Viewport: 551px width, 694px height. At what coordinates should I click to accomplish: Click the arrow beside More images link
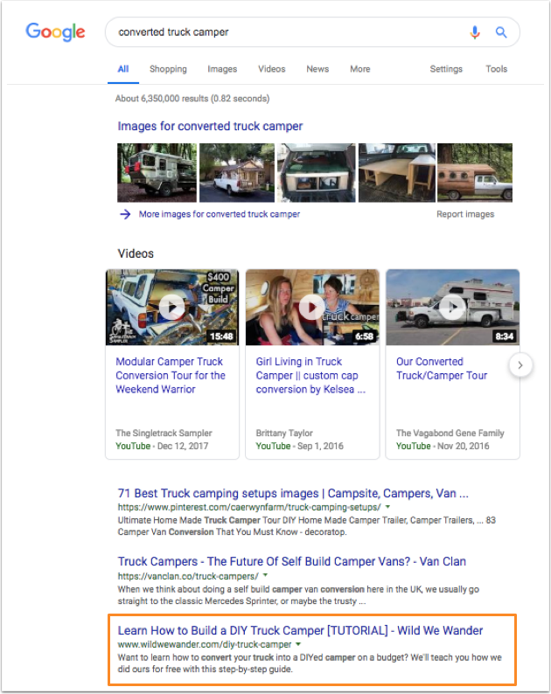(125, 214)
